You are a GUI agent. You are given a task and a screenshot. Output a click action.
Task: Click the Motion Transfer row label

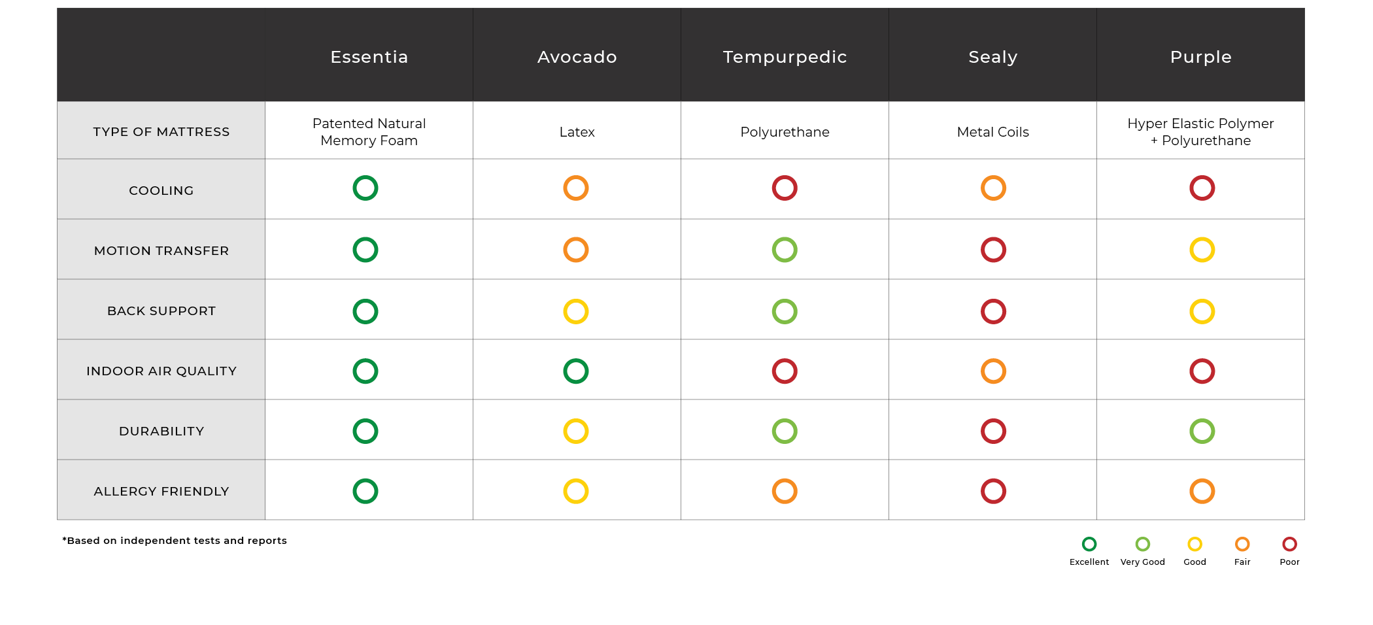pos(161,251)
